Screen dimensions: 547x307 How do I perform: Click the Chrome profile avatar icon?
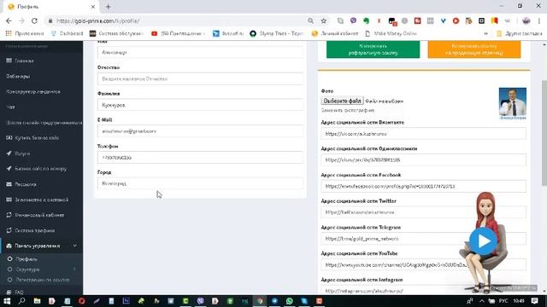pyautogui.click(x=526, y=20)
